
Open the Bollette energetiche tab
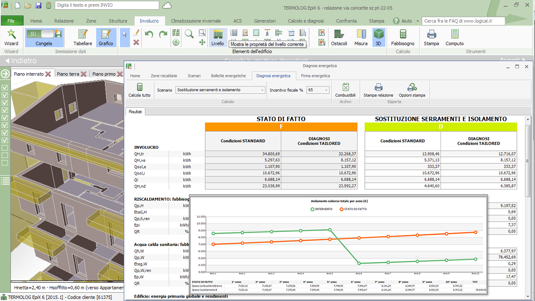tap(229, 76)
